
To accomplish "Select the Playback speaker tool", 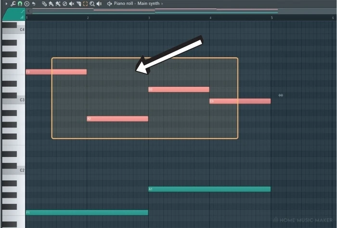I will (99, 4).
